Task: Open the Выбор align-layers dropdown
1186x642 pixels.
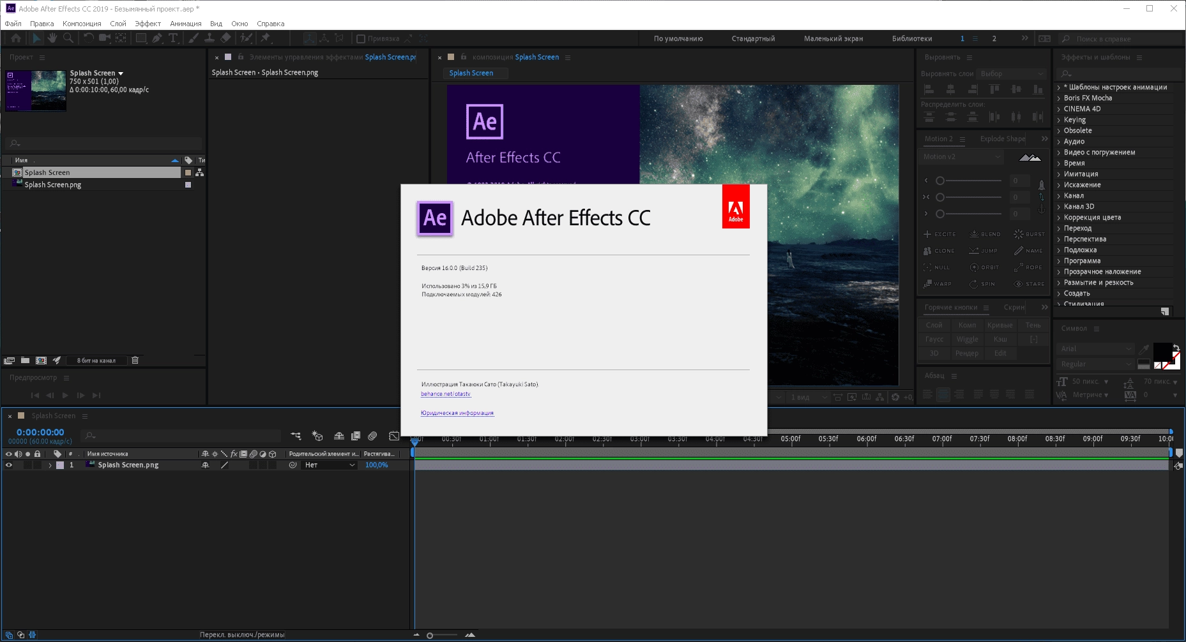Action: (x=1012, y=74)
